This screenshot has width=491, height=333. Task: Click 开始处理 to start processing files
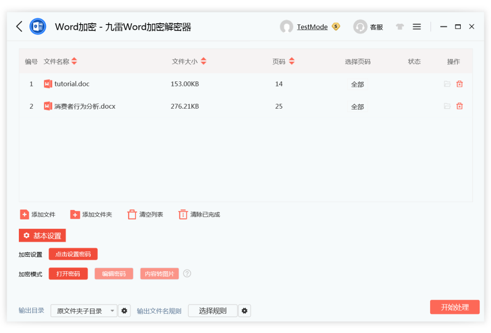(x=455, y=307)
